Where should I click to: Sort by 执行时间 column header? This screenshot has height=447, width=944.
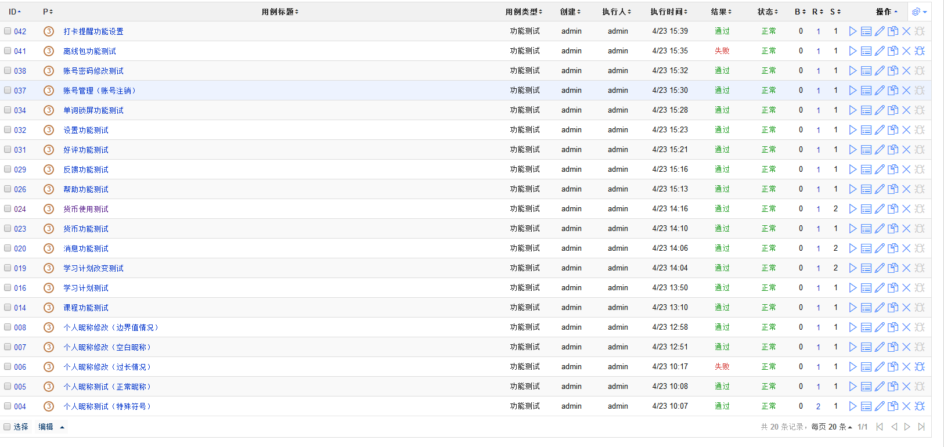click(x=669, y=12)
